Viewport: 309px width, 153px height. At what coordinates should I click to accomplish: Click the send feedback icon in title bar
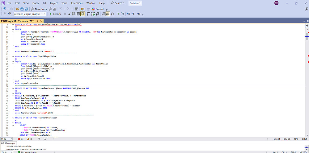[x=307, y=9]
